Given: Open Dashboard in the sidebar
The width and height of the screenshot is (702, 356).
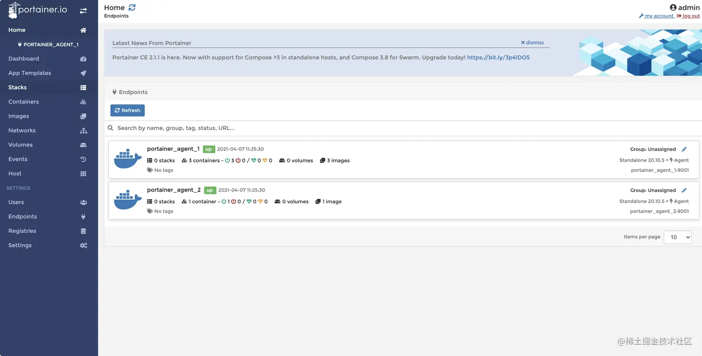Looking at the screenshot, I should [24, 59].
